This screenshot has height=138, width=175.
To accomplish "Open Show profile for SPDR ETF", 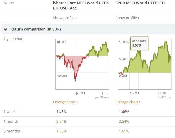I will [127, 18].
